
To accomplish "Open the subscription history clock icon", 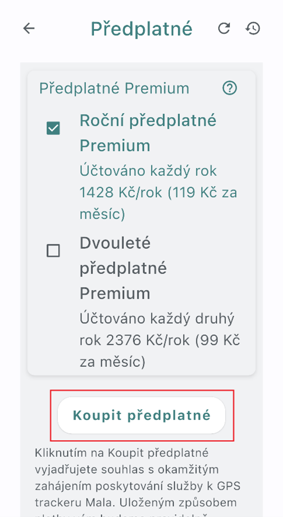I will (253, 29).
